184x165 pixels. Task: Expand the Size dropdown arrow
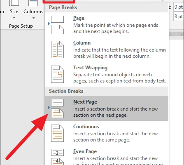point(14,18)
